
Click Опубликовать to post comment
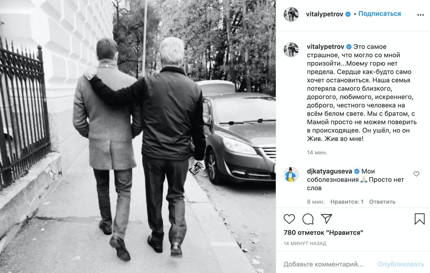pyautogui.click(x=401, y=264)
